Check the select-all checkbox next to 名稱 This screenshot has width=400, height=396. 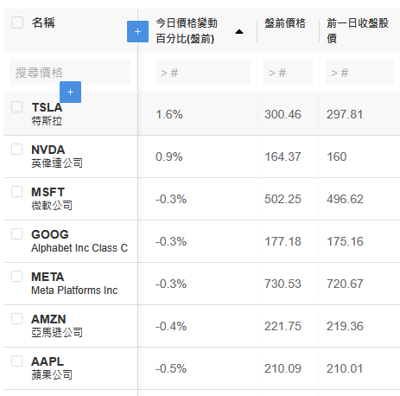pyautogui.click(x=17, y=22)
